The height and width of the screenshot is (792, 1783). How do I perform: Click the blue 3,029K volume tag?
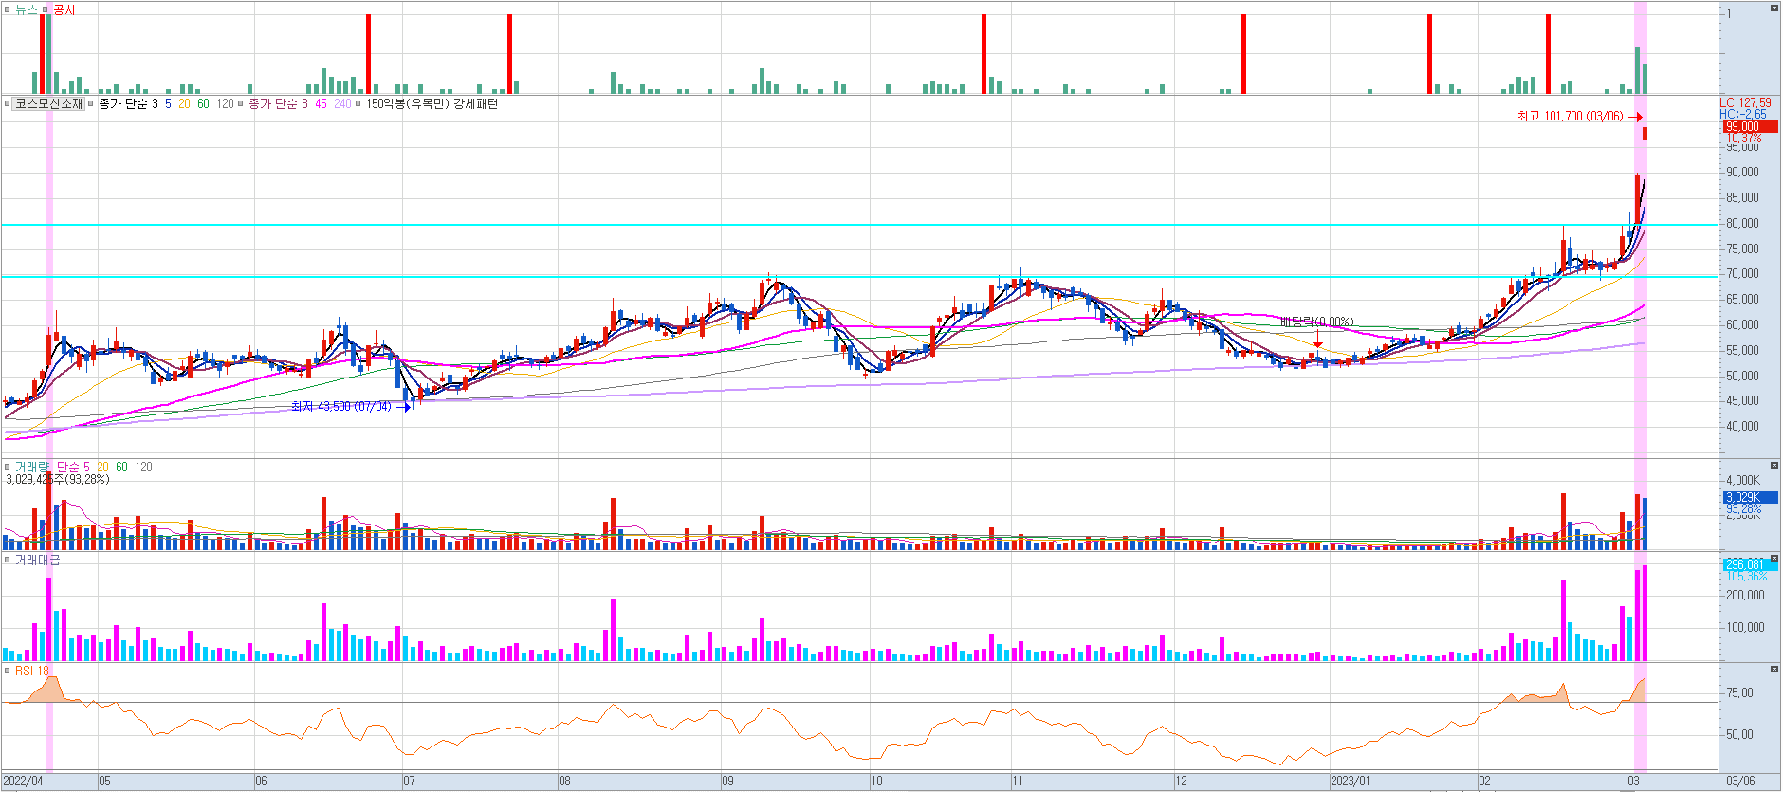[1751, 497]
